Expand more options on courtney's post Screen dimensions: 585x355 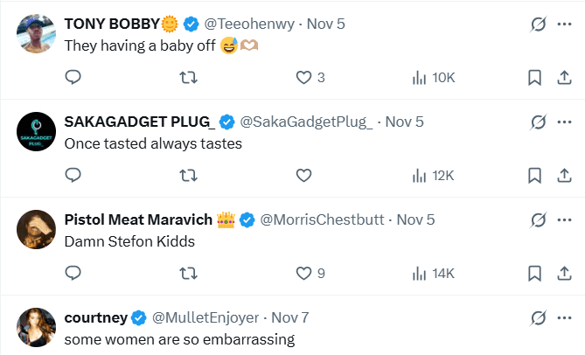tap(564, 317)
